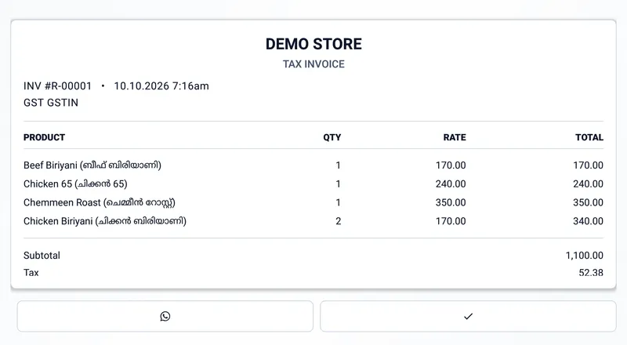627x345 pixels.
Task: Click the GST GSTIN line
Action: coord(51,103)
